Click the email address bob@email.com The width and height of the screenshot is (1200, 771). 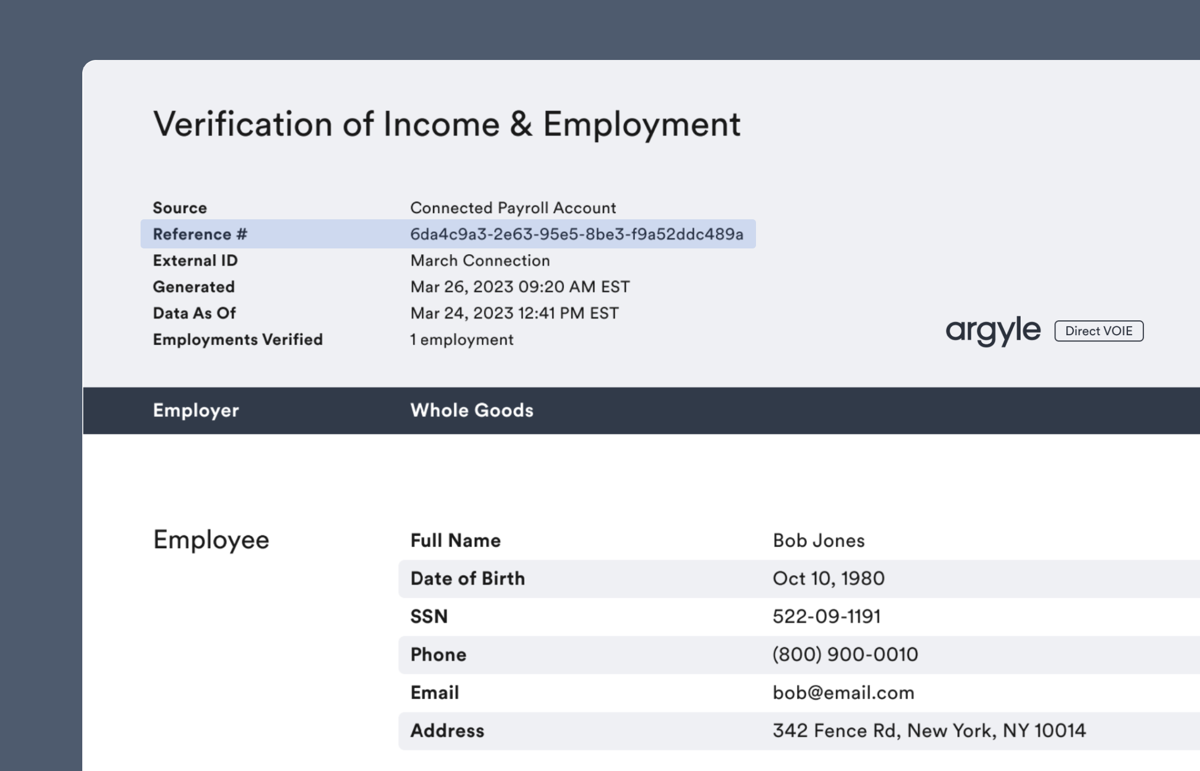[843, 692]
